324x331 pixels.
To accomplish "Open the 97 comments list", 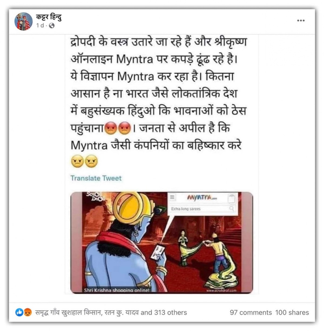I will (251, 312).
